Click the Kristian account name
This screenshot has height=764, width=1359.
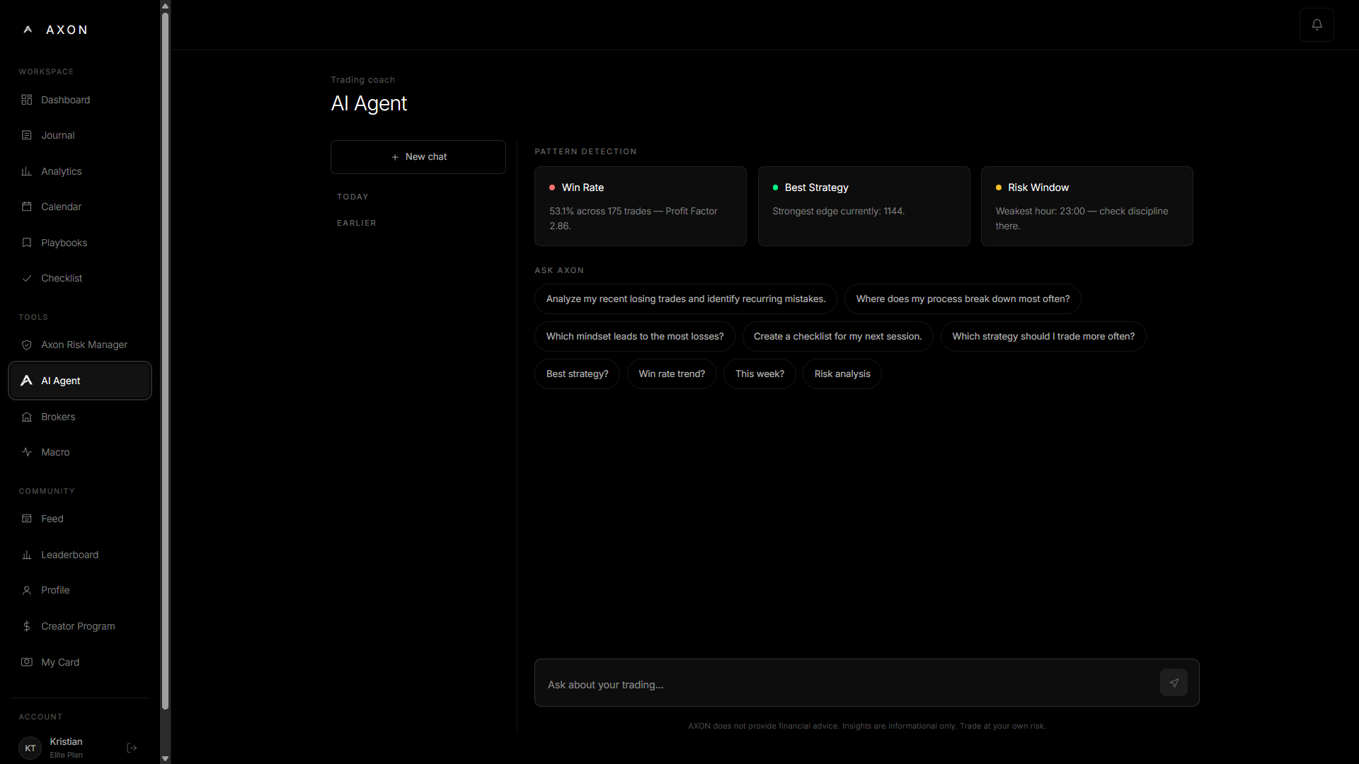(x=66, y=741)
